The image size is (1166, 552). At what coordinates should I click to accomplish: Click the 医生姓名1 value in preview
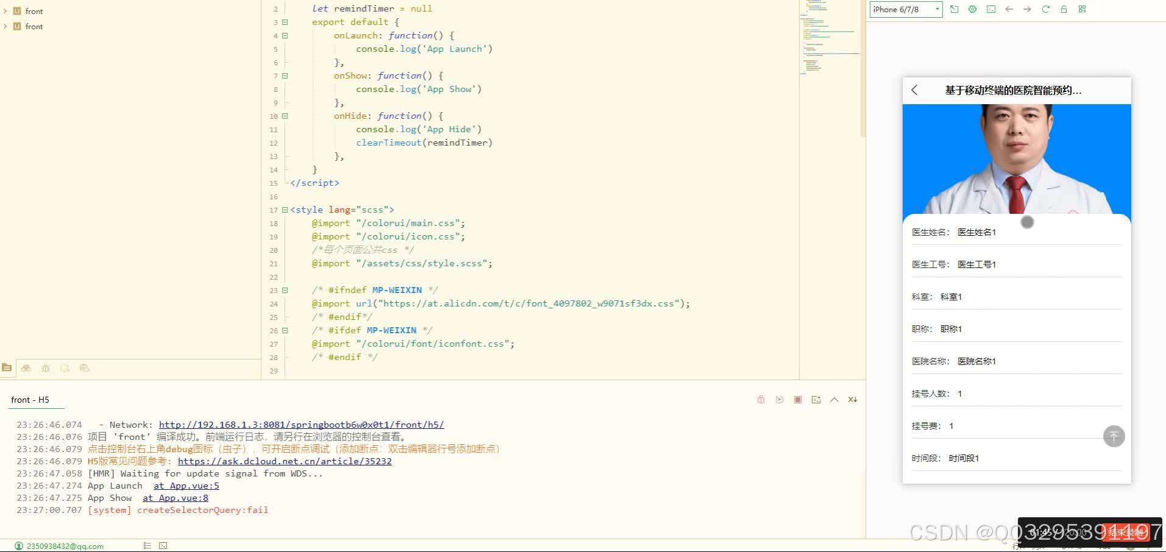pos(977,232)
